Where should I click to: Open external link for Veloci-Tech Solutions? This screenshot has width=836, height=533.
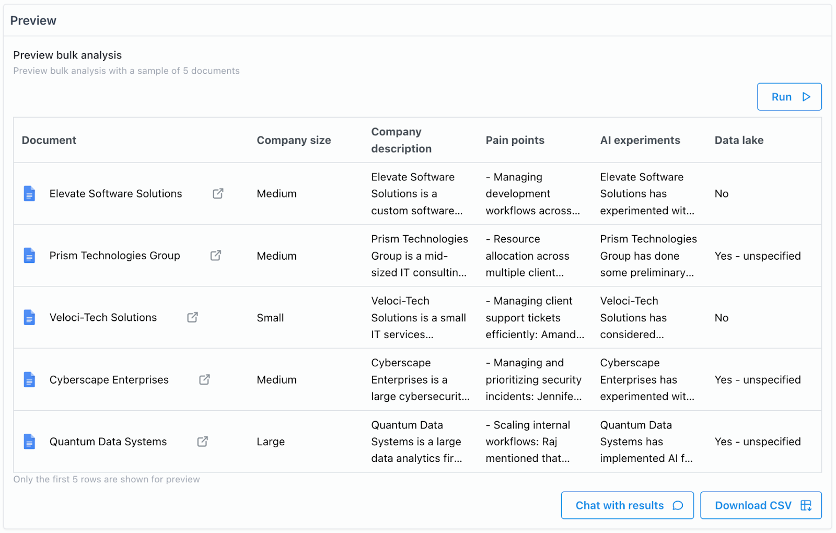click(x=192, y=317)
